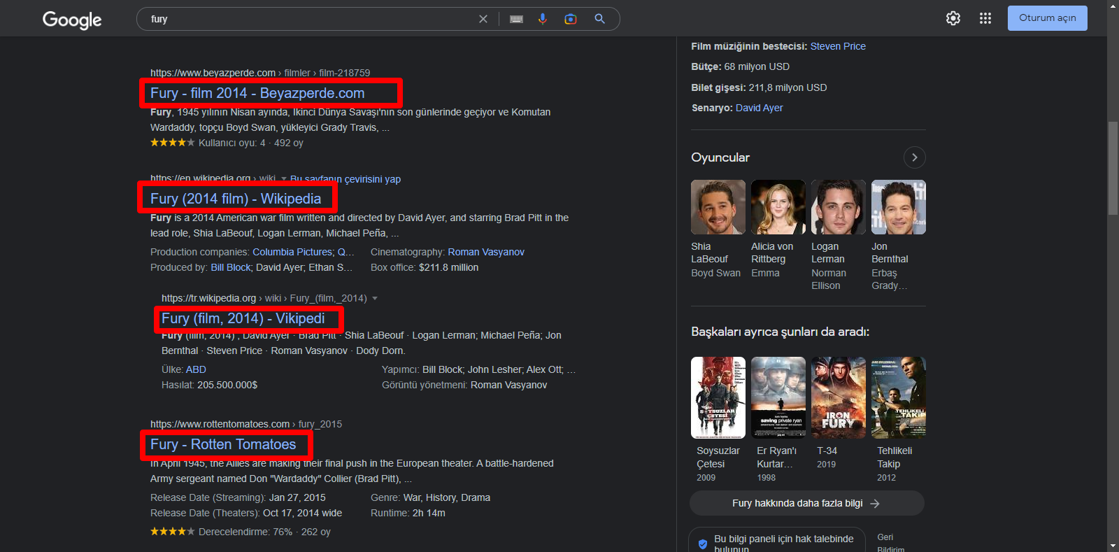Viewport: 1119px width, 552px height.
Task: Follow the Roman Vasyanov cinematography link
Action: click(486, 252)
